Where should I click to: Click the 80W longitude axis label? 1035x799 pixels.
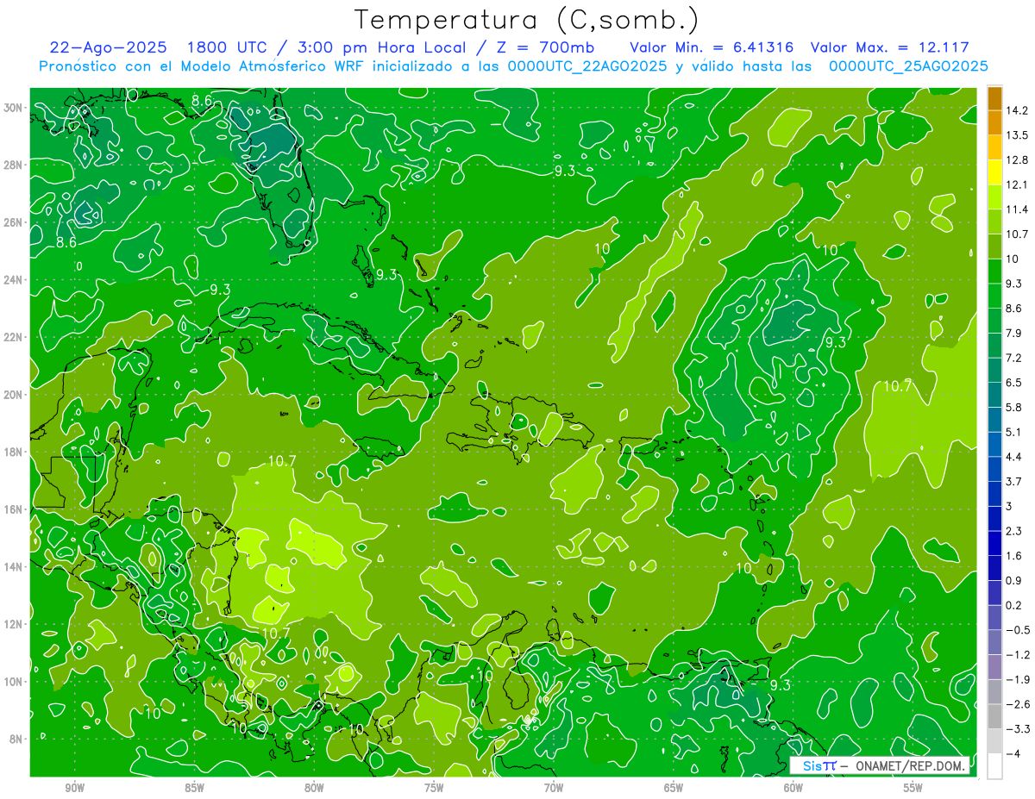click(x=314, y=788)
